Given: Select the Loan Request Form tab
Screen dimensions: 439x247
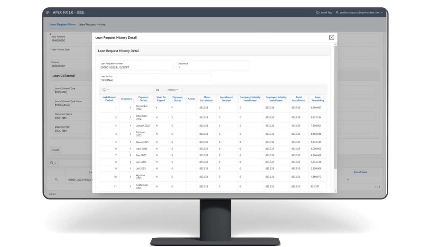Looking at the screenshot, I should 62,24.
